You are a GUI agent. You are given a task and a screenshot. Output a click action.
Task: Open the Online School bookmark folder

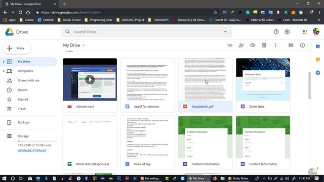point(69,20)
